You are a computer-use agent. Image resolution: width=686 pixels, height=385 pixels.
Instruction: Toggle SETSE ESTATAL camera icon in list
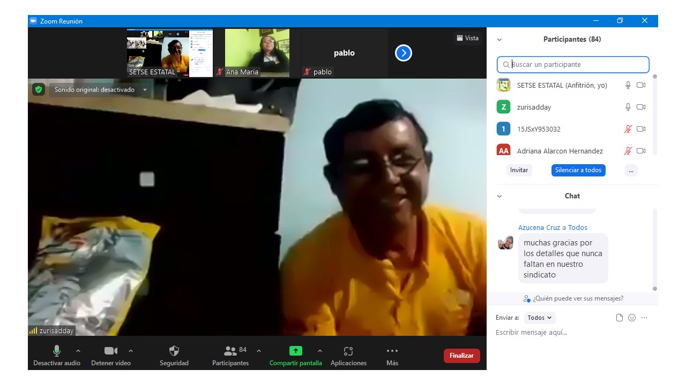[x=641, y=85]
